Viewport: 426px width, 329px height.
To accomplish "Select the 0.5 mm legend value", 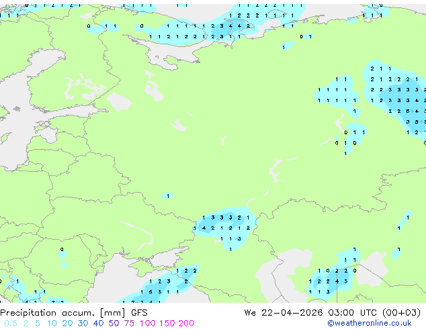I will tap(11, 324).
